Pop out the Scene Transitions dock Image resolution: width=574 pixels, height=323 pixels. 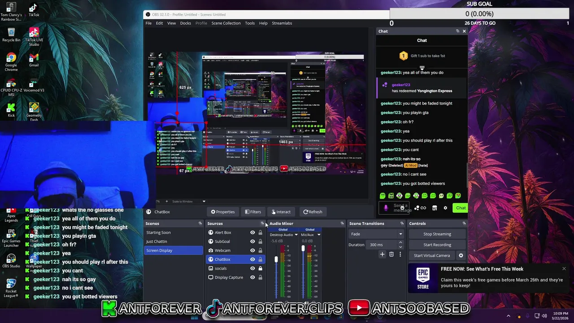pyautogui.click(x=402, y=223)
